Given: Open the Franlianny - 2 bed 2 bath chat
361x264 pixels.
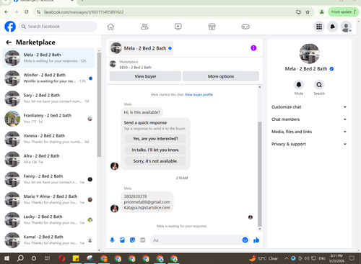Looking at the screenshot, I should click(48, 119).
